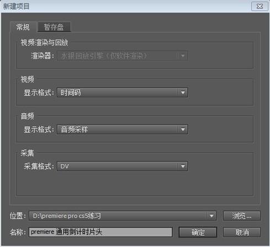The height and width of the screenshot is (247, 270).
Task: Click the disabled 渲染器 combo box field
Action: pos(123,56)
